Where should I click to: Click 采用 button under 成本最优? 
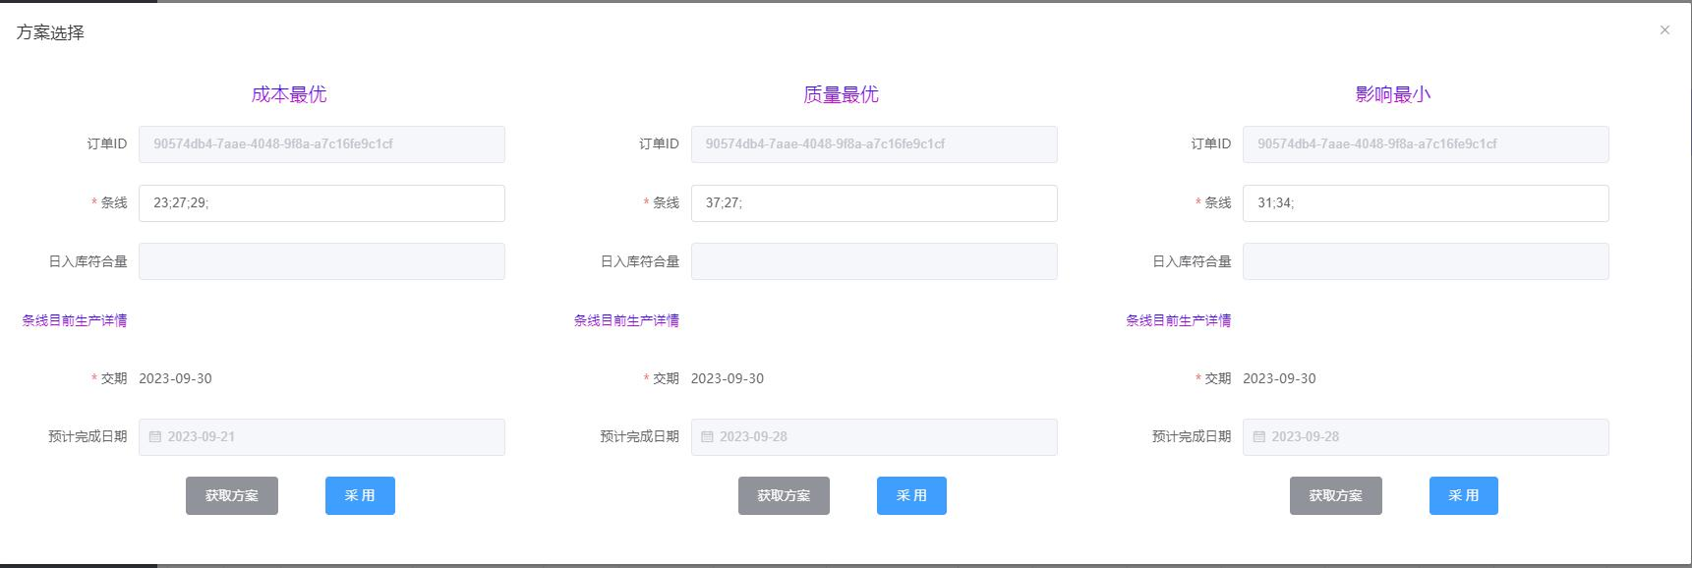(x=360, y=496)
